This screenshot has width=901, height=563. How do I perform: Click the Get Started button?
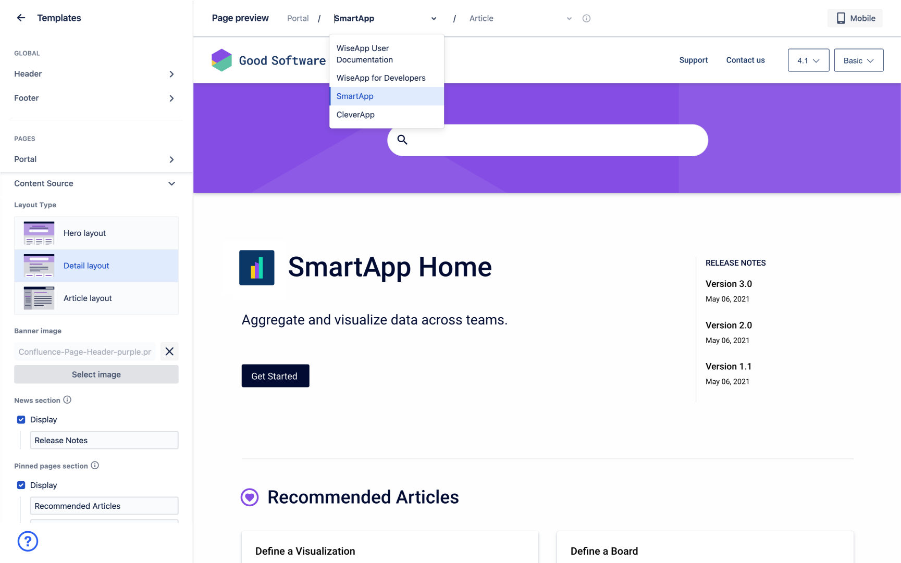pos(275,376)
